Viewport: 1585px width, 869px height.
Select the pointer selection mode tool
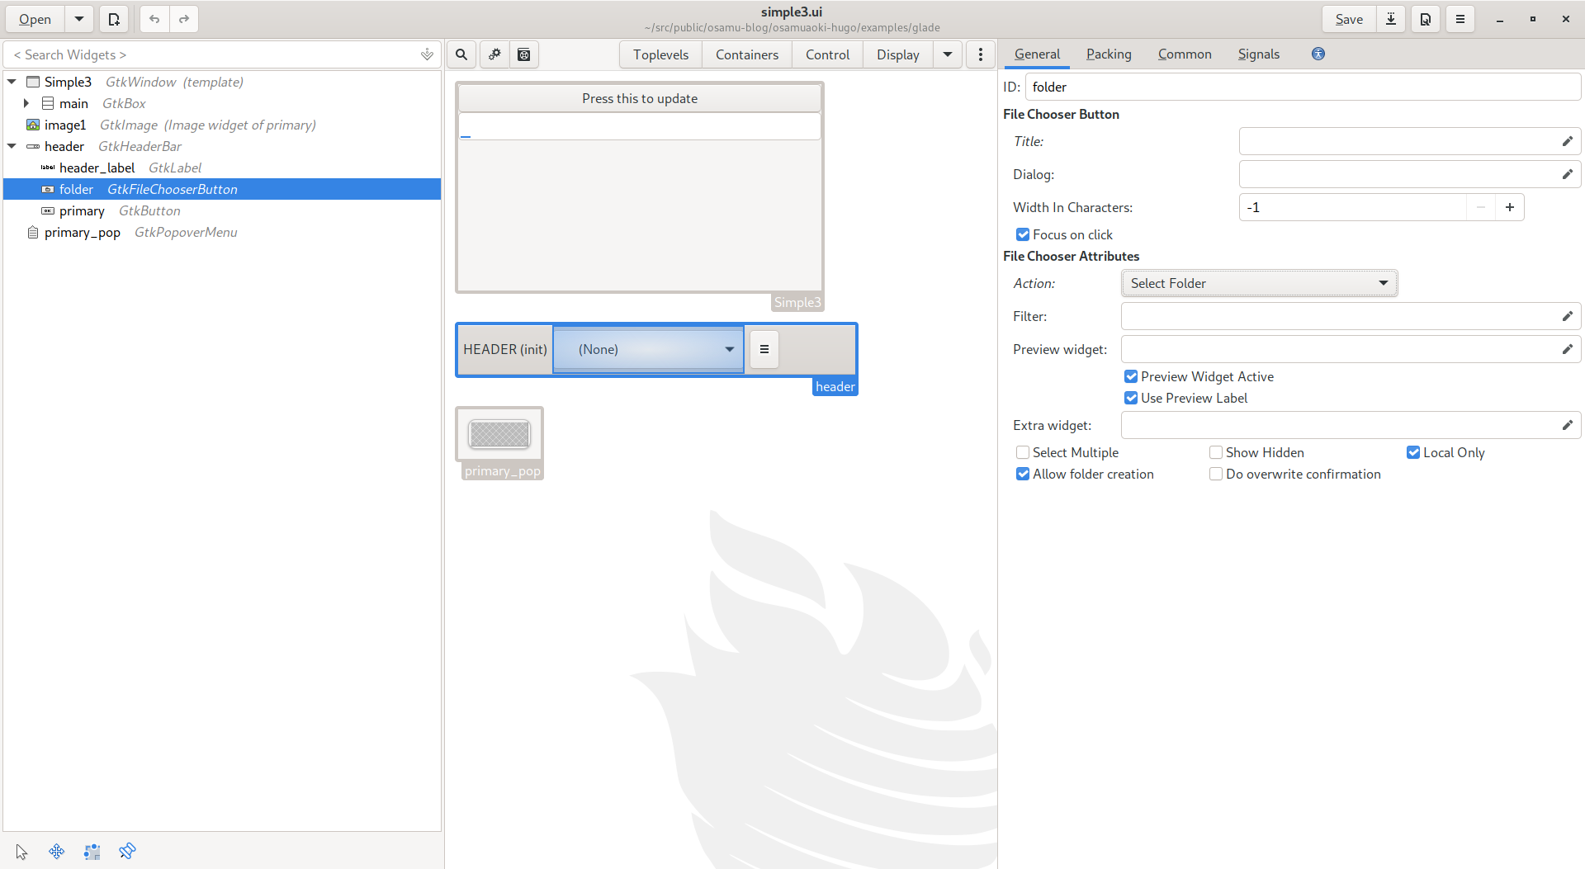pyautogui.click(x=21, y=852)
